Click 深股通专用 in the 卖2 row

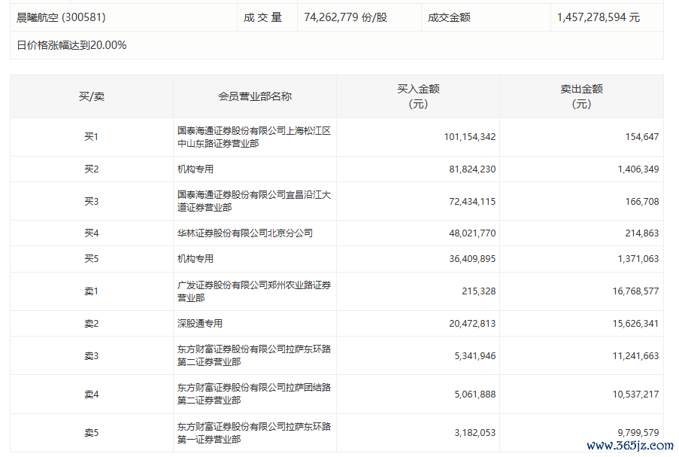coord(199,324)
